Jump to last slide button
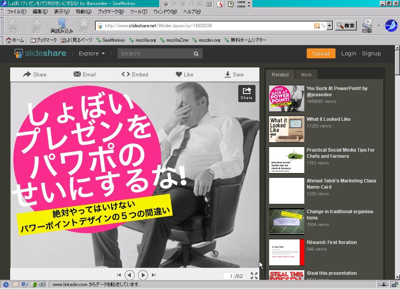The height and width of the screenshot is (290, 400). pyautogui.click(x=154, y=275)
